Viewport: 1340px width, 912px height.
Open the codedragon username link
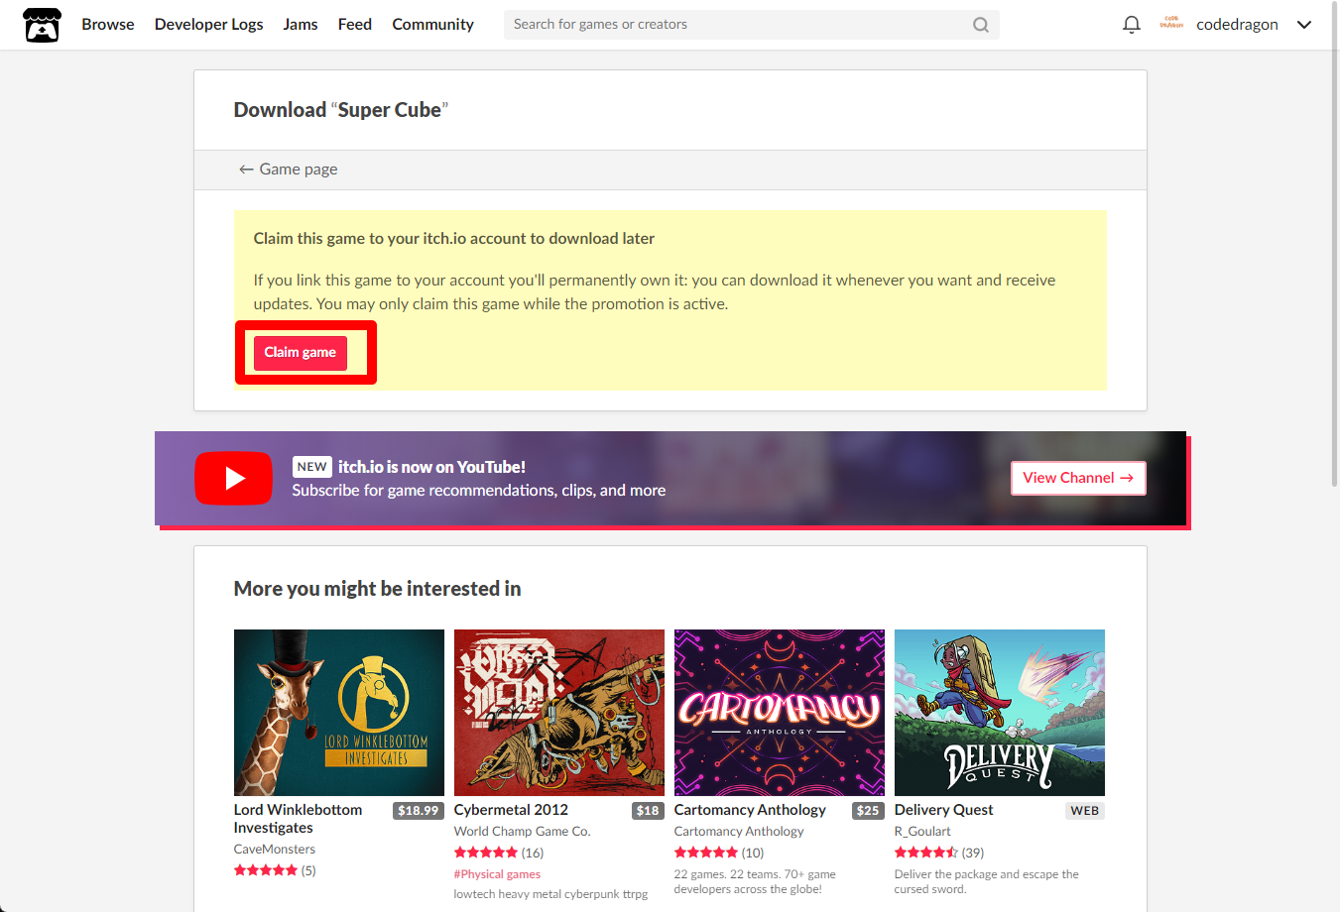1237,25
